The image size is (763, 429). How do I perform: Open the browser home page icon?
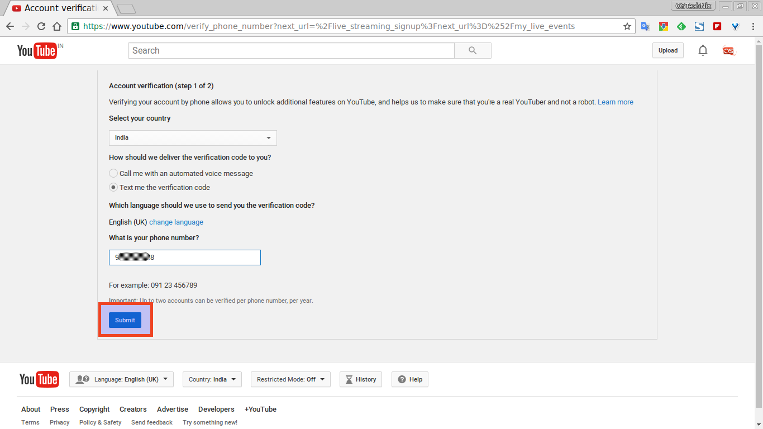point(57,26)
